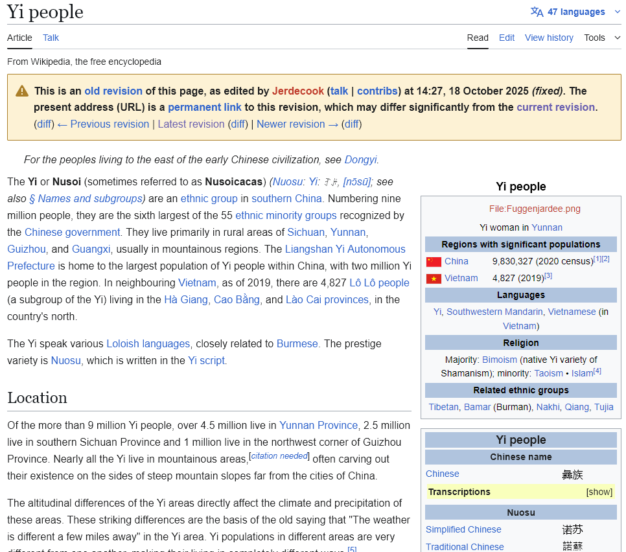Image resolution: width=626 pixels, height=552 pixels.
Task: Open the Tujia link
Action: [x=604, y=407]
